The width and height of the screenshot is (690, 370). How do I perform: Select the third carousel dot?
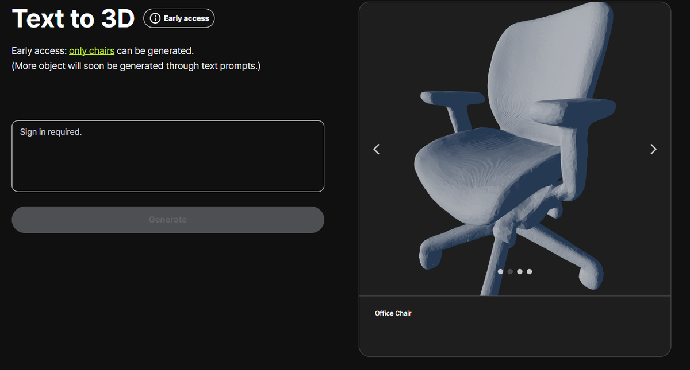click(520, 271)
